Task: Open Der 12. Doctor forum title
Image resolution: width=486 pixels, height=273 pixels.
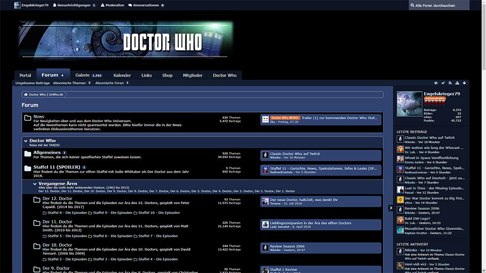Action: [x=57, y=198]
